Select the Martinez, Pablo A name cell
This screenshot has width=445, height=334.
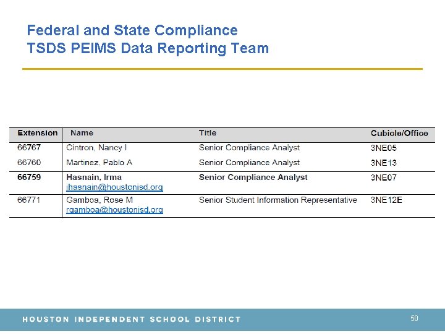(99, 163)
